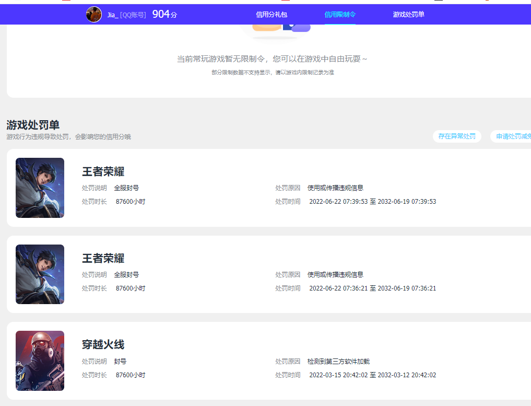Select the 王者荣耀 title with 07:36:21 penalty
The image size is (531, 406).
(x=103, y=258)
